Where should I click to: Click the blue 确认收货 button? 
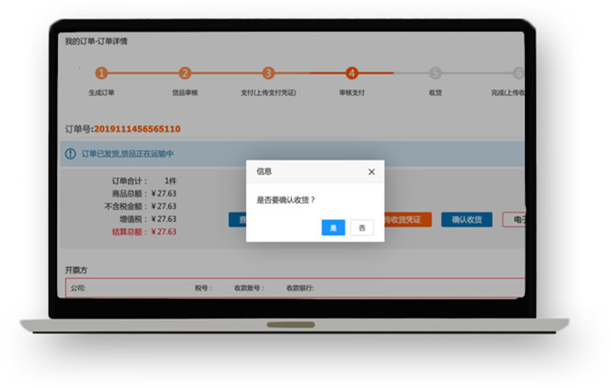[466, 219]
